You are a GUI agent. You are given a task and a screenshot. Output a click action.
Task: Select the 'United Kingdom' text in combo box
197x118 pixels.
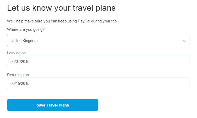click(24, 41)
